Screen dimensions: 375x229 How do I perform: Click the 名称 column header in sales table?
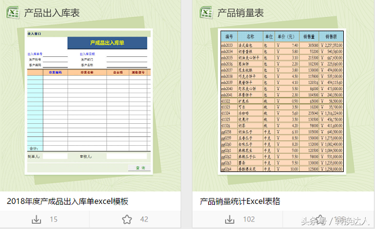pyautogui.click(x=250, y=37)
